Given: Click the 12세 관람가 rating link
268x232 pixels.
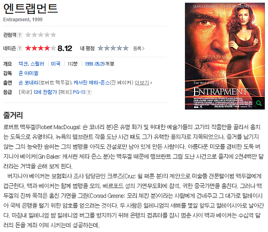Looking at the screenshot, I should pyautogui.click(x=45, y=92).
